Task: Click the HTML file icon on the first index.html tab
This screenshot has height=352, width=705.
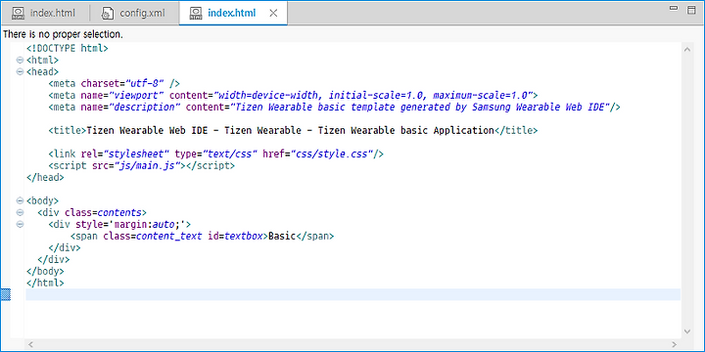Action: [x=18, y=14]
